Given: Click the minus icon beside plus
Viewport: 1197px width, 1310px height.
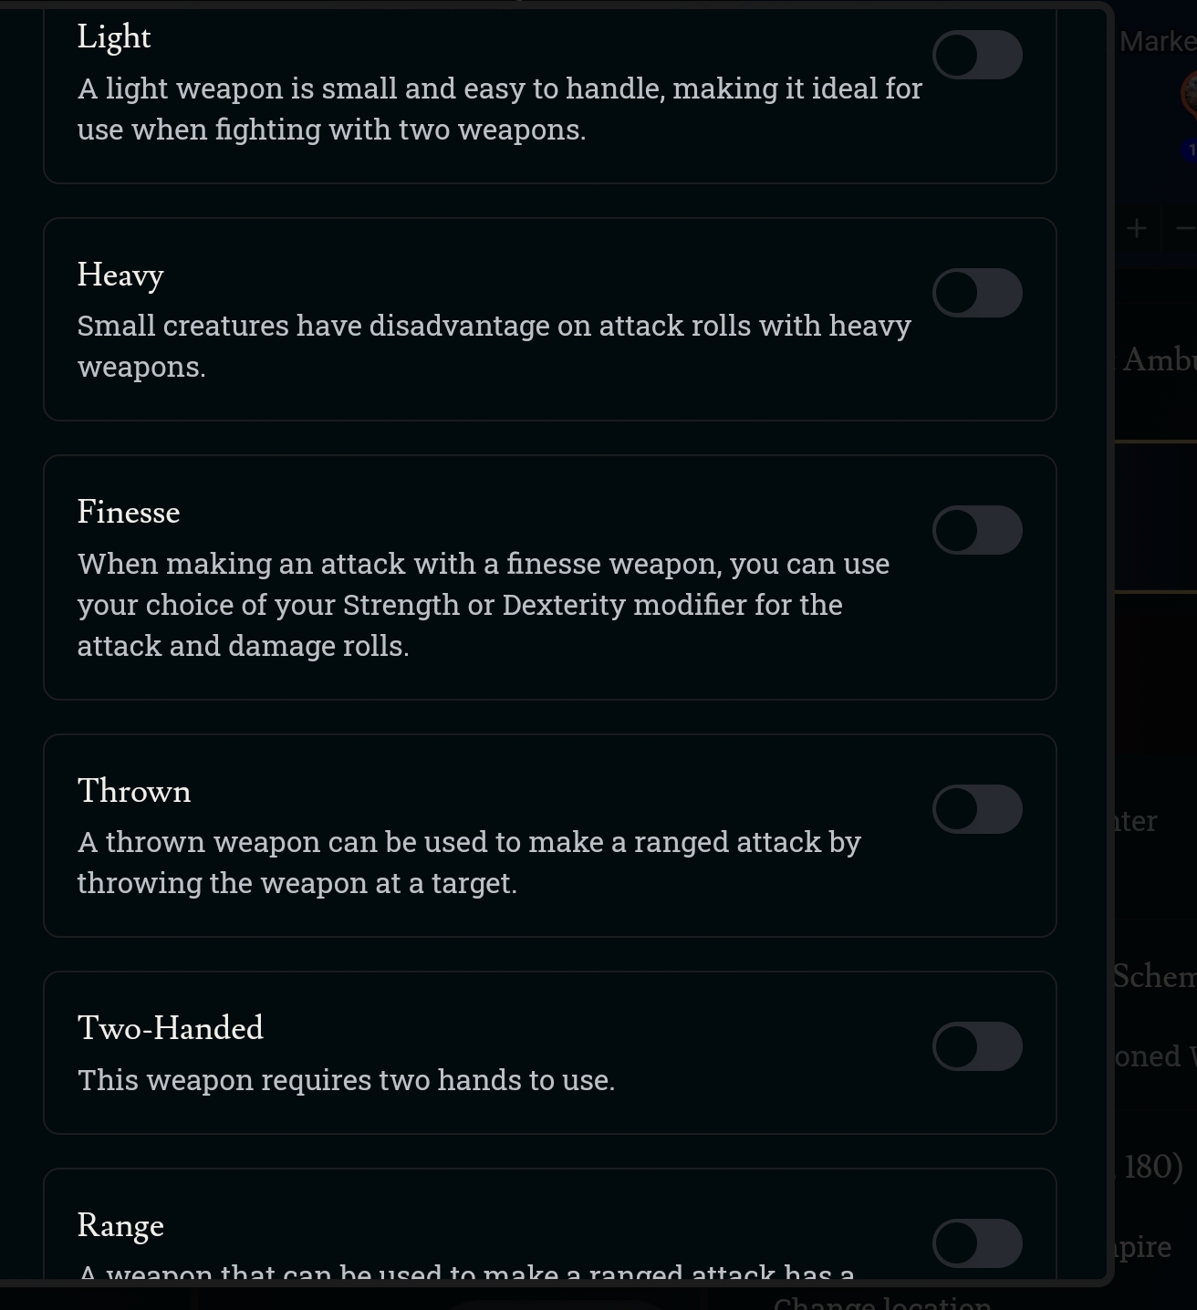Looking at the screenshot, I should 1185,228.
